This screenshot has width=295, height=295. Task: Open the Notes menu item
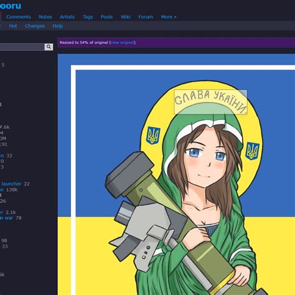coord(45,17)
